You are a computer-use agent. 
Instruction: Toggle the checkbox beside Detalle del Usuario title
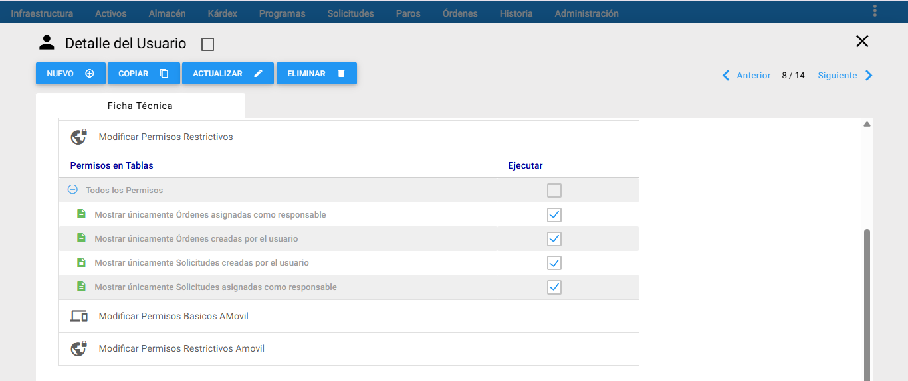click(x=207, y=44)
